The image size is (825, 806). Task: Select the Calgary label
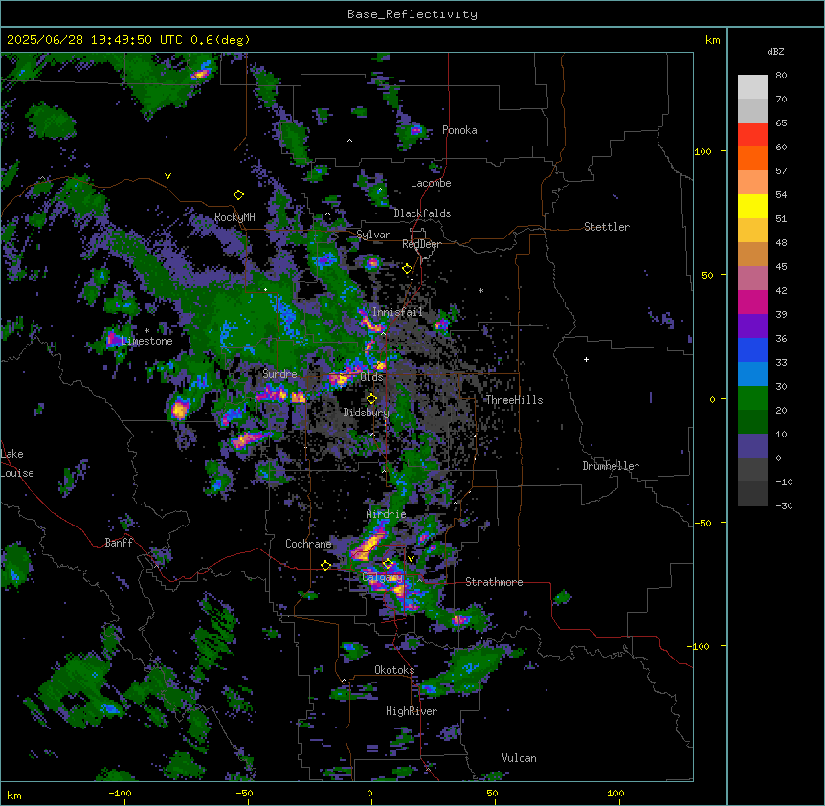[383, 577]
